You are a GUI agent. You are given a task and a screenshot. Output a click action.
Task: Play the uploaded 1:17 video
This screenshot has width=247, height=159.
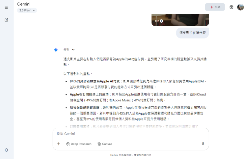[161, 21]
